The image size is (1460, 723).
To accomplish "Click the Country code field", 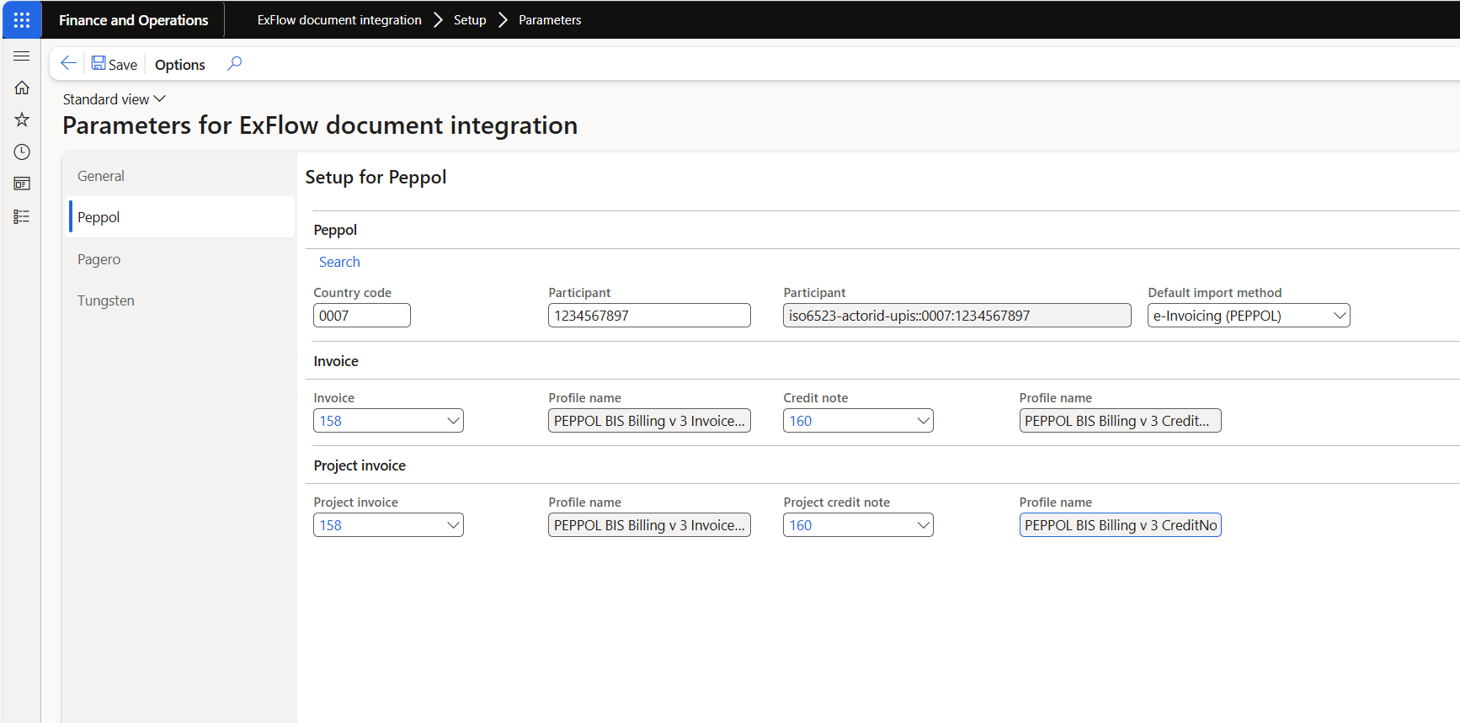I will [x=362, y=316].
